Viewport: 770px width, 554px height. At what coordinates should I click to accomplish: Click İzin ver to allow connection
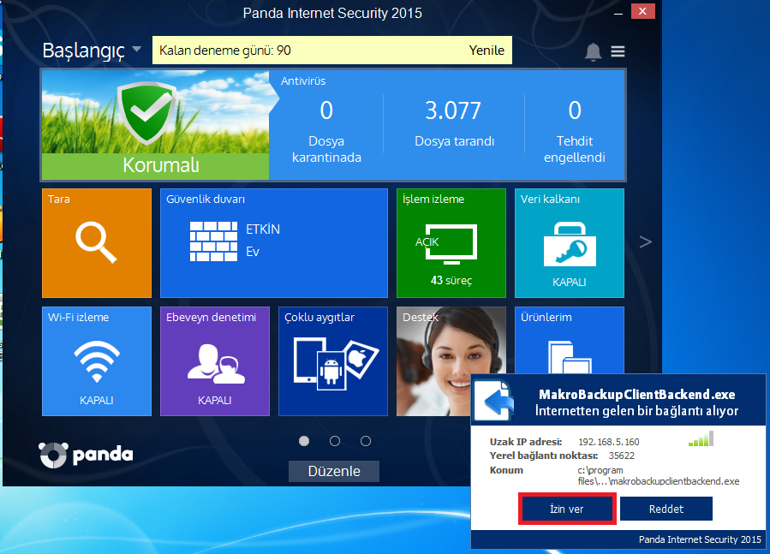[567, 509]
